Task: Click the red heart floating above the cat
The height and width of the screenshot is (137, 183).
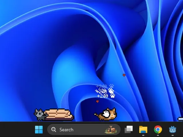Action: [97, 102]
